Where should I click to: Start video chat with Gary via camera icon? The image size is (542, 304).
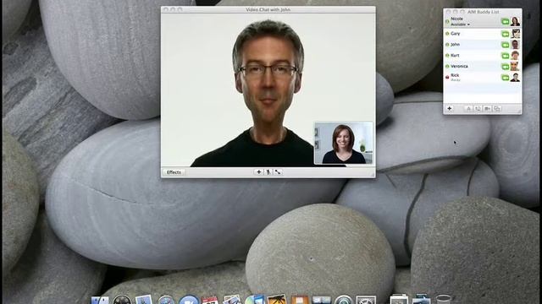[505, 34]
